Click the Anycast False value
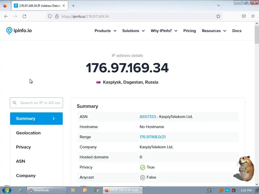 [x=148, y=177]
